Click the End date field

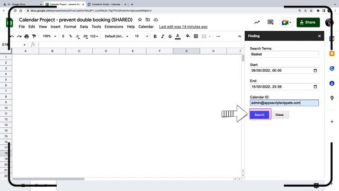(284, 86)
